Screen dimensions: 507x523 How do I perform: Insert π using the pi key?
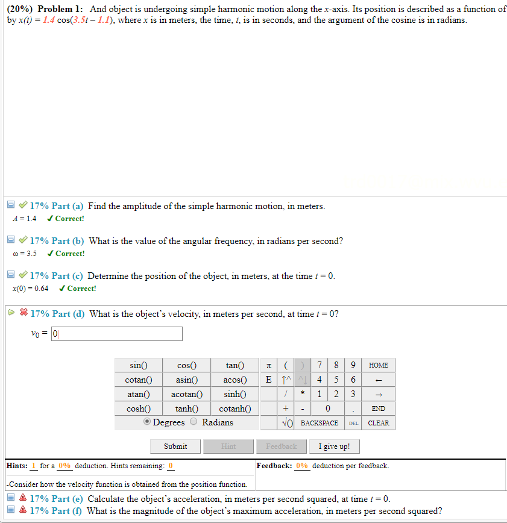tap(268, 365)
